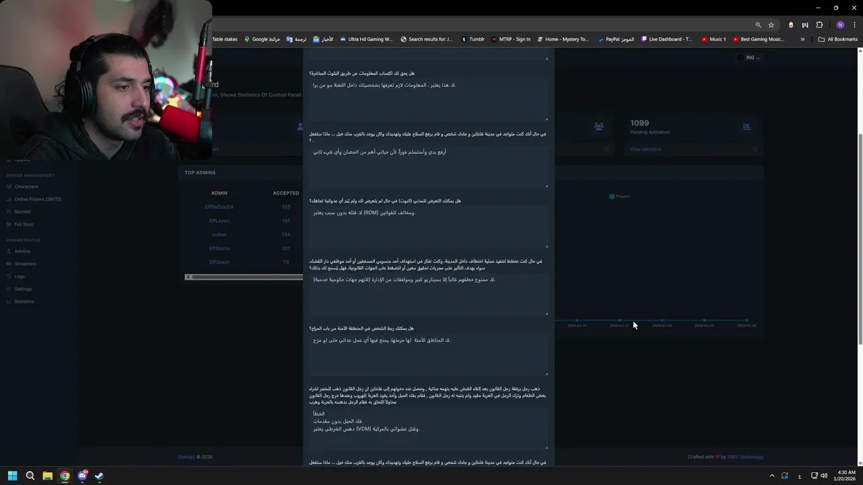Viewport: 863px width, 485px height.
Task: Bookmark this page with star icon
Action: (x=771, y=25)
